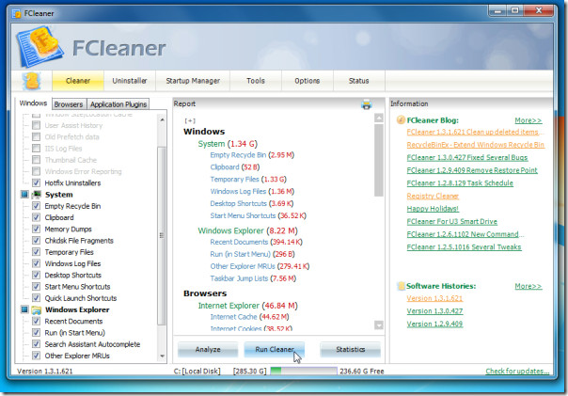Image resolution: width=568 pixels, height=396 pixels.
Task: Click the FCleaner Blog feed icon
Action: click(401, 119)
